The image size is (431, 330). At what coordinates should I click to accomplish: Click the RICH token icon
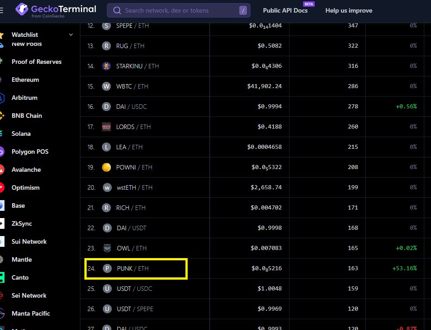coord(106,208)
